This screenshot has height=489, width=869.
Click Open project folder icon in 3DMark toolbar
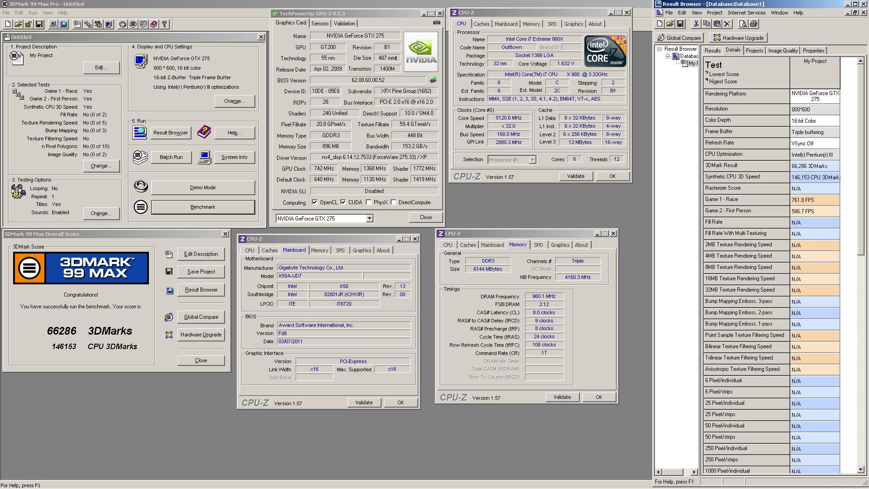pyautogui.click(x=18, y=24)
